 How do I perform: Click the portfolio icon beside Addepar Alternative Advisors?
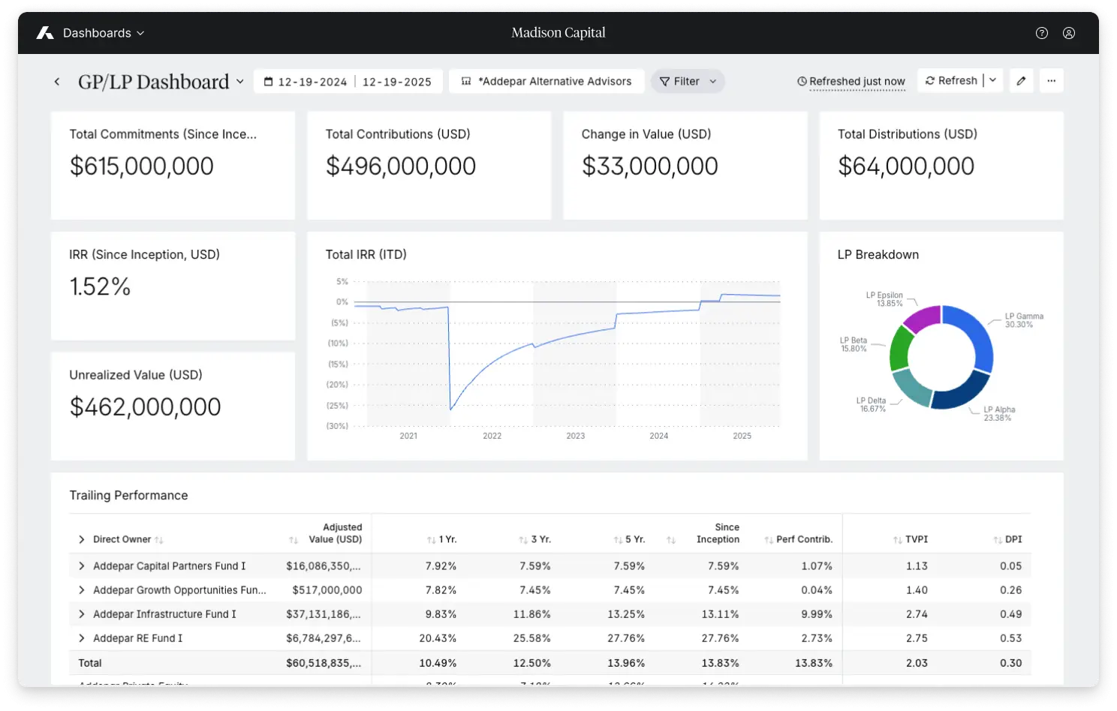pyautogui.click(x=466, y=81)
